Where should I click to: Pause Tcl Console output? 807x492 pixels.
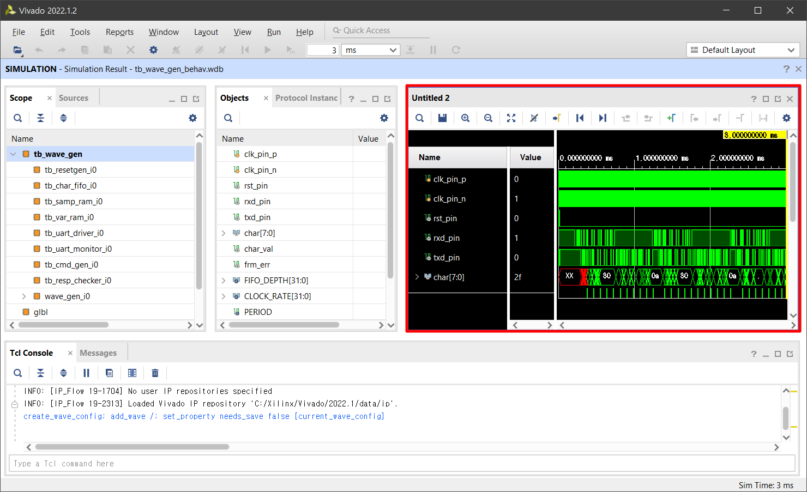(86, 373)
